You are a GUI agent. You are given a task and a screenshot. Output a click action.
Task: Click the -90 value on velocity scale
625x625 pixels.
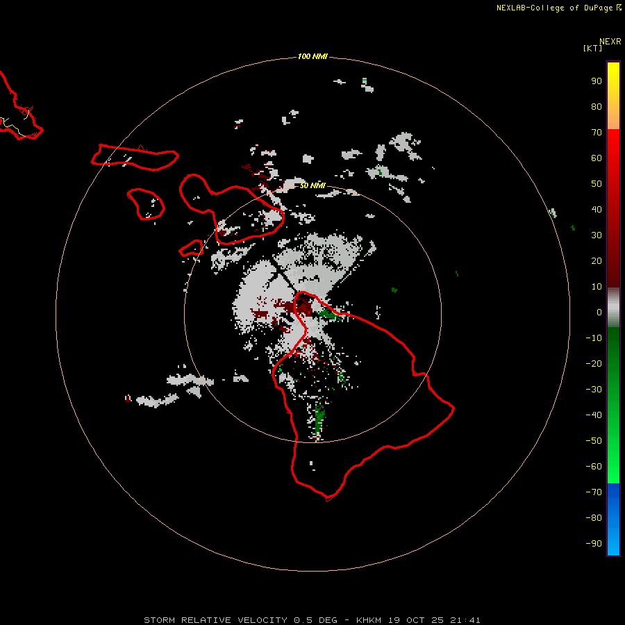coord(594,543)
